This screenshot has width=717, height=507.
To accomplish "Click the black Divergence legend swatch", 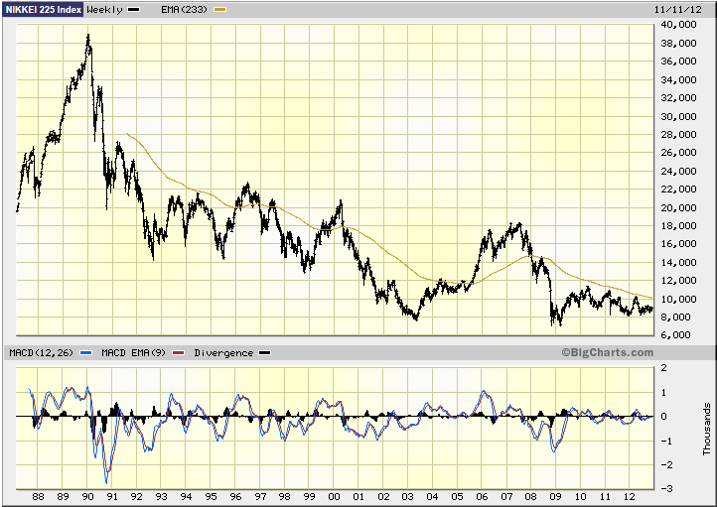I will (x=265, y=353).
